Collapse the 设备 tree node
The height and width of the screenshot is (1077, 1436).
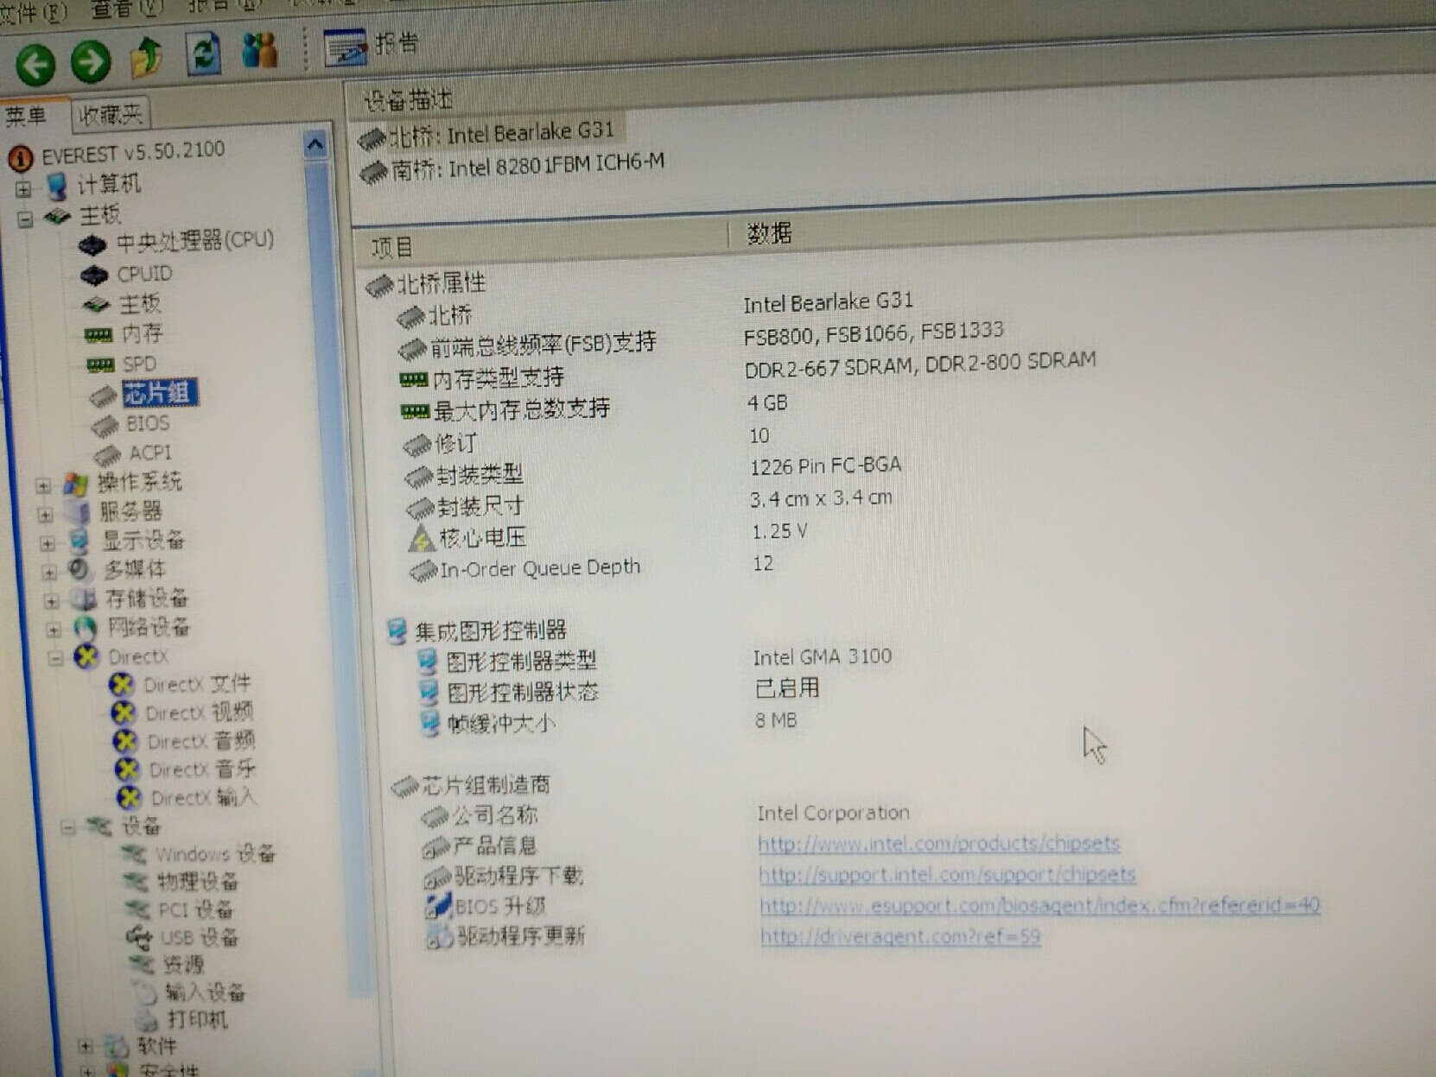point(67,827)
